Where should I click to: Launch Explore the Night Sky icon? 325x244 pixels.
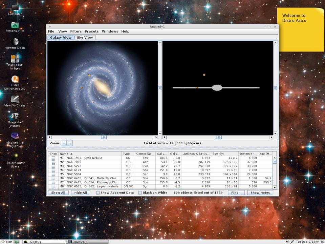(x=15, y=137)
